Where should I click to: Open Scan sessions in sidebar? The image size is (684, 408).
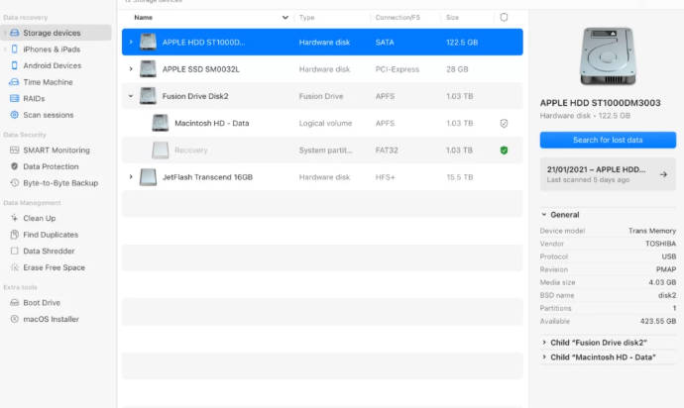(x=48, y=115)
